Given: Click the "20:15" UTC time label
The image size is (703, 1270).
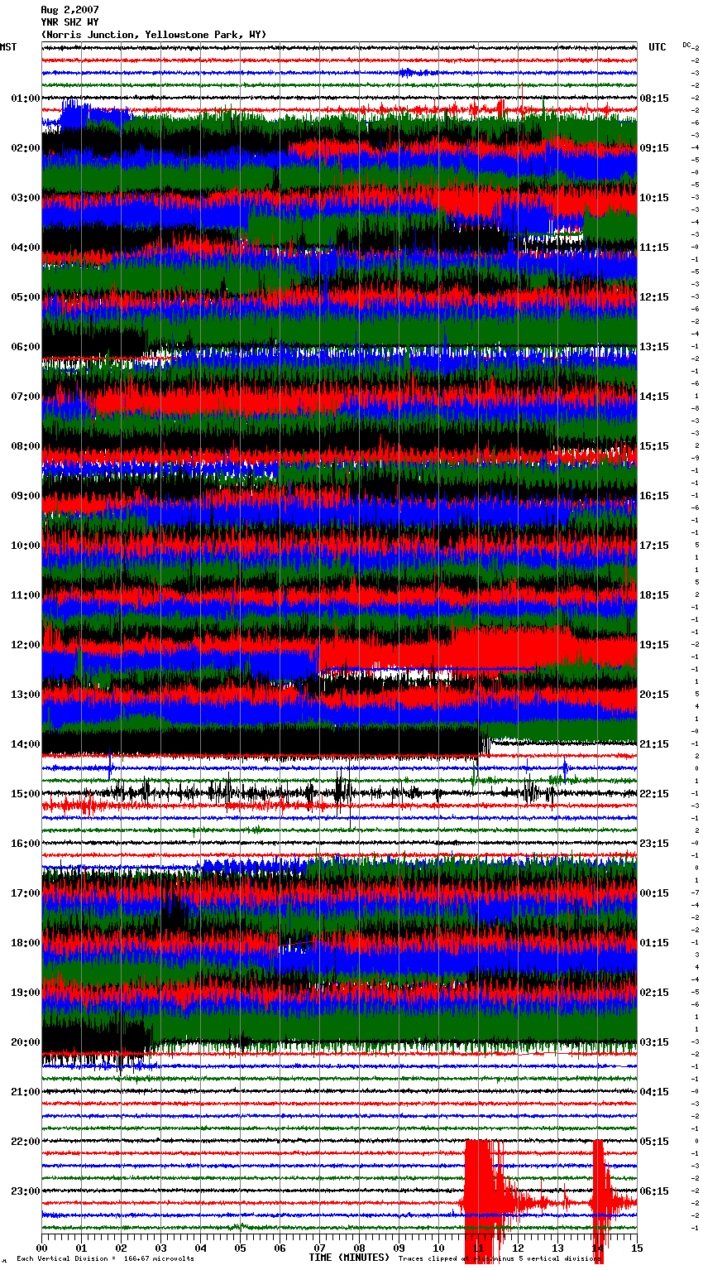Looking at the screenshot, I should point(654,695).
